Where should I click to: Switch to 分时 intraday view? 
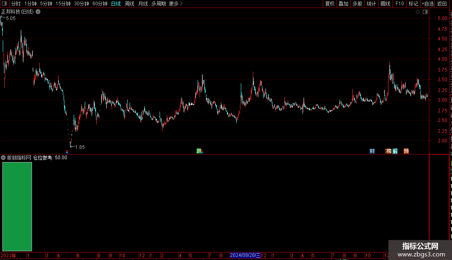[16, 4]
